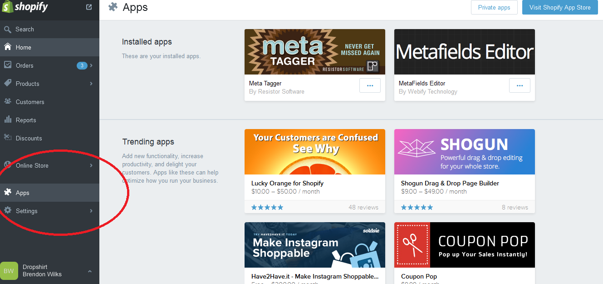
Task: Click the 'Installed apps' heading
Action: (147, 42)
